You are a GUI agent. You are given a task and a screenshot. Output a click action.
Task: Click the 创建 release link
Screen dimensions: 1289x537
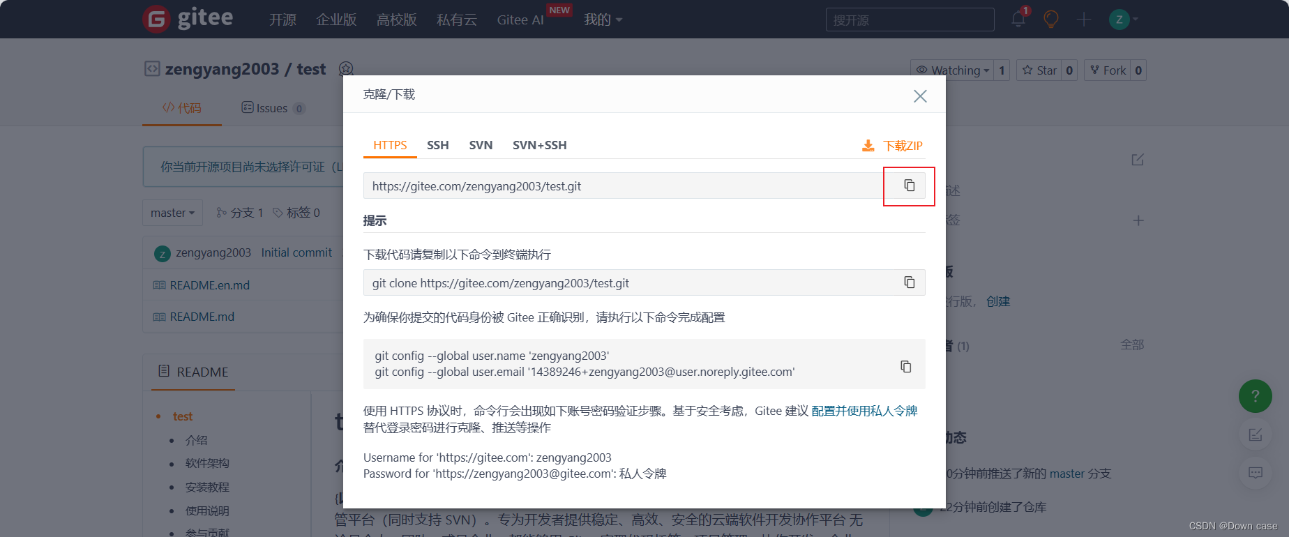coord(998,301)
